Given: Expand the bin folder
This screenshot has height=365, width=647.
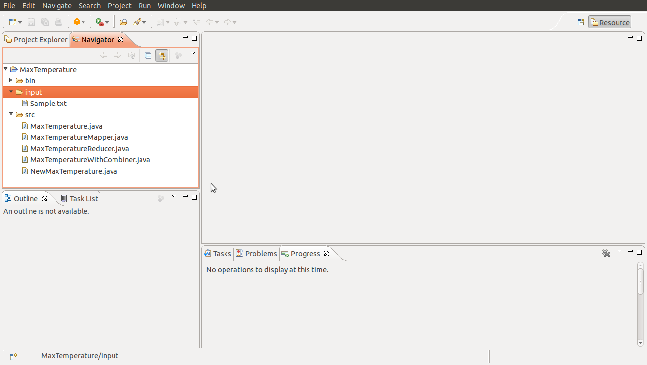Looking at the screenshot, I should pyautogui.click(x=10, y=80).
